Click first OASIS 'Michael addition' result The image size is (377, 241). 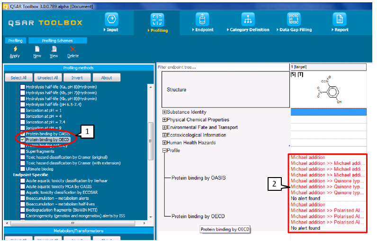pos(308,157)
